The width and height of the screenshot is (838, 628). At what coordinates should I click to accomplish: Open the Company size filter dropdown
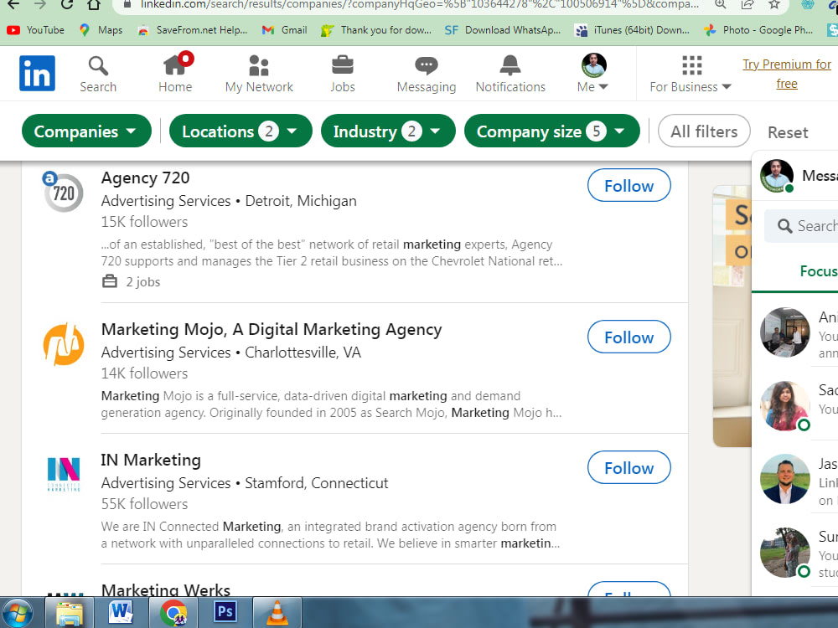pyautogui.click(x=551, y=131)
